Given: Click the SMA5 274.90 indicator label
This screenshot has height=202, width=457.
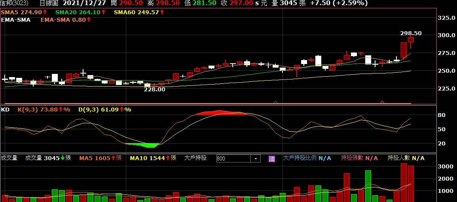Looking at the screenshot, I should pos(24,12).
